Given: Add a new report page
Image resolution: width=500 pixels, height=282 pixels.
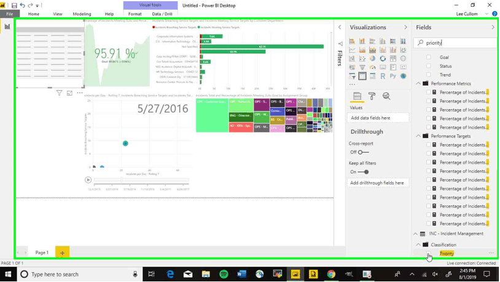Looking at the screenshot, I should pos(62,253).
